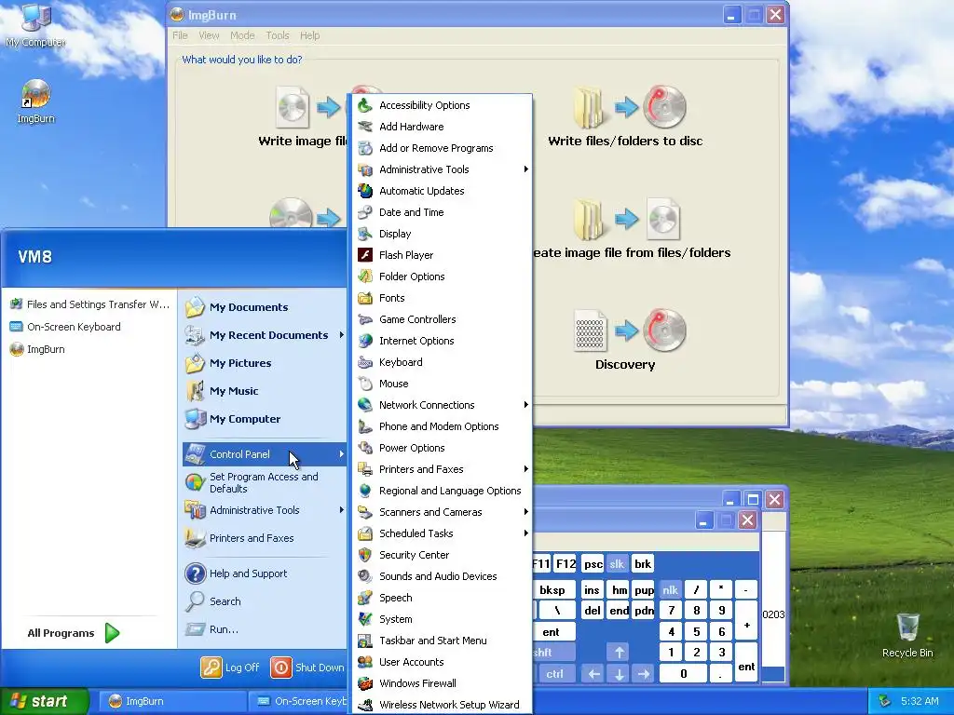
Task: Click ImgBurn's Discovery mode icon
Action: tap(630, 331)
